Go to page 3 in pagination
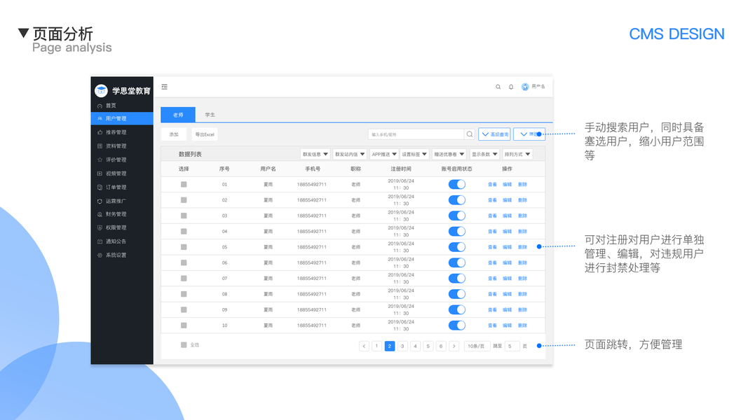The width and height of the screenshot is (748, 420). pos(402,346)
